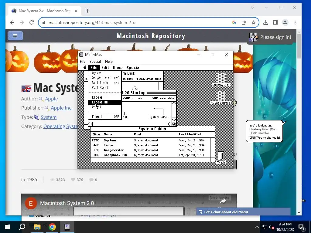
Task: Click the size box of HD 20 Startup window
Action: (x=174, y=124)
